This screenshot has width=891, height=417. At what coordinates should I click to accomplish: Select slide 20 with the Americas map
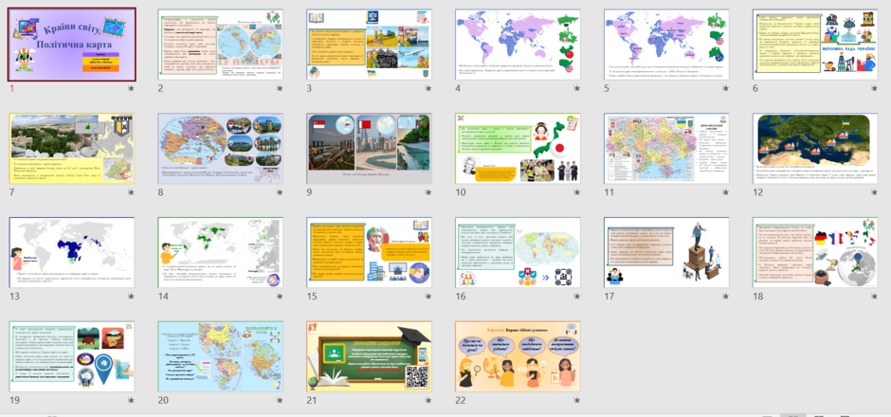pos(221,356)
